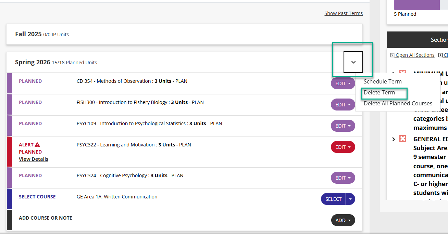This screenshot has height=234, width=448.
Task: Expand the General Education requirement chevron
Action: click(394, 139)
